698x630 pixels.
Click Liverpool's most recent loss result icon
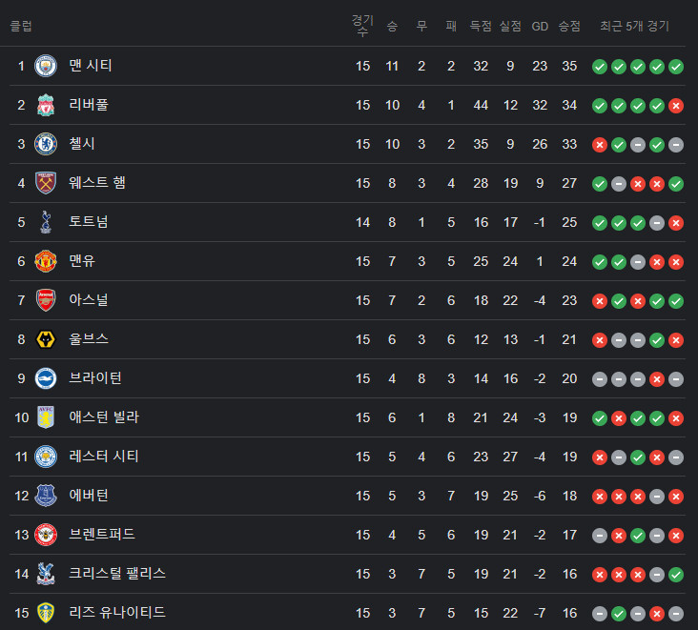[x=676, y=106]
